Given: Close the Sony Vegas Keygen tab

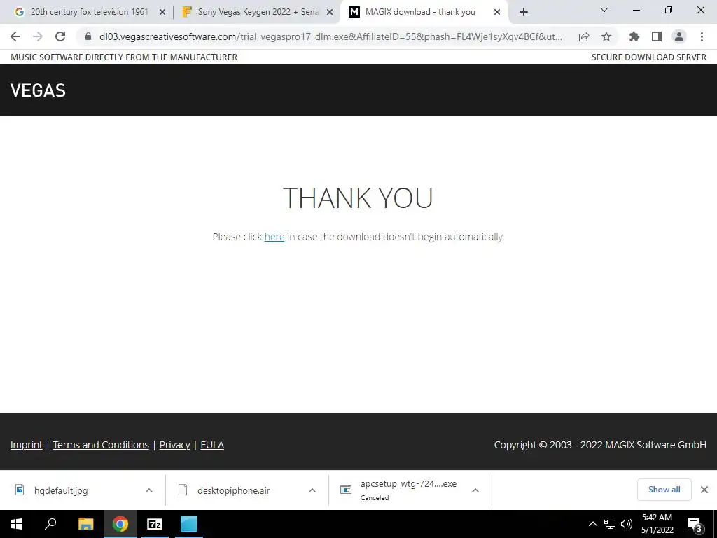Looking at the screenshot, I should click(330, 13).
